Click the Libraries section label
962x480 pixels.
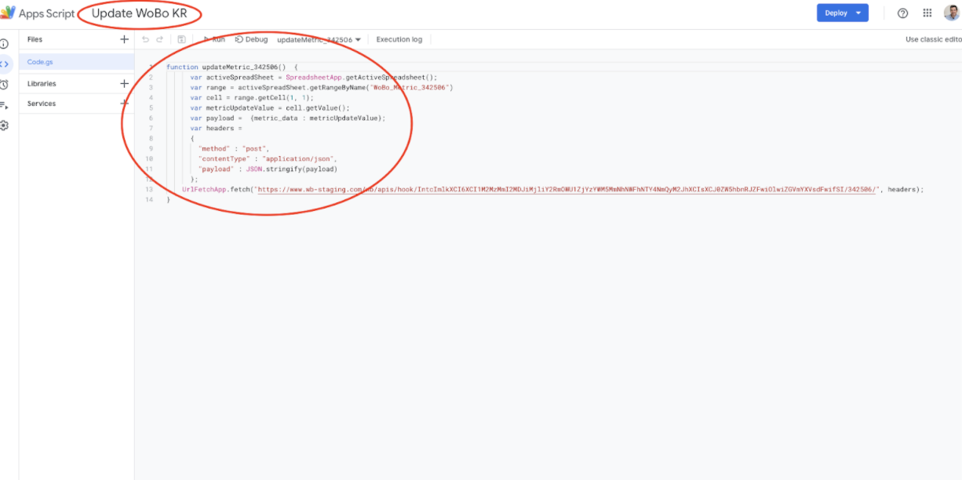click(42, 83)
